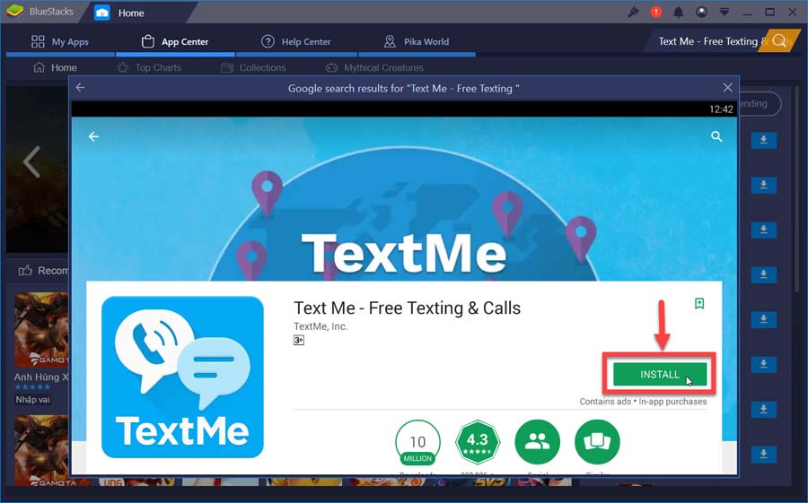This screenshot has width=808, height=503.
Task: Click the green INSTALL button
Action: click(660, 374)
